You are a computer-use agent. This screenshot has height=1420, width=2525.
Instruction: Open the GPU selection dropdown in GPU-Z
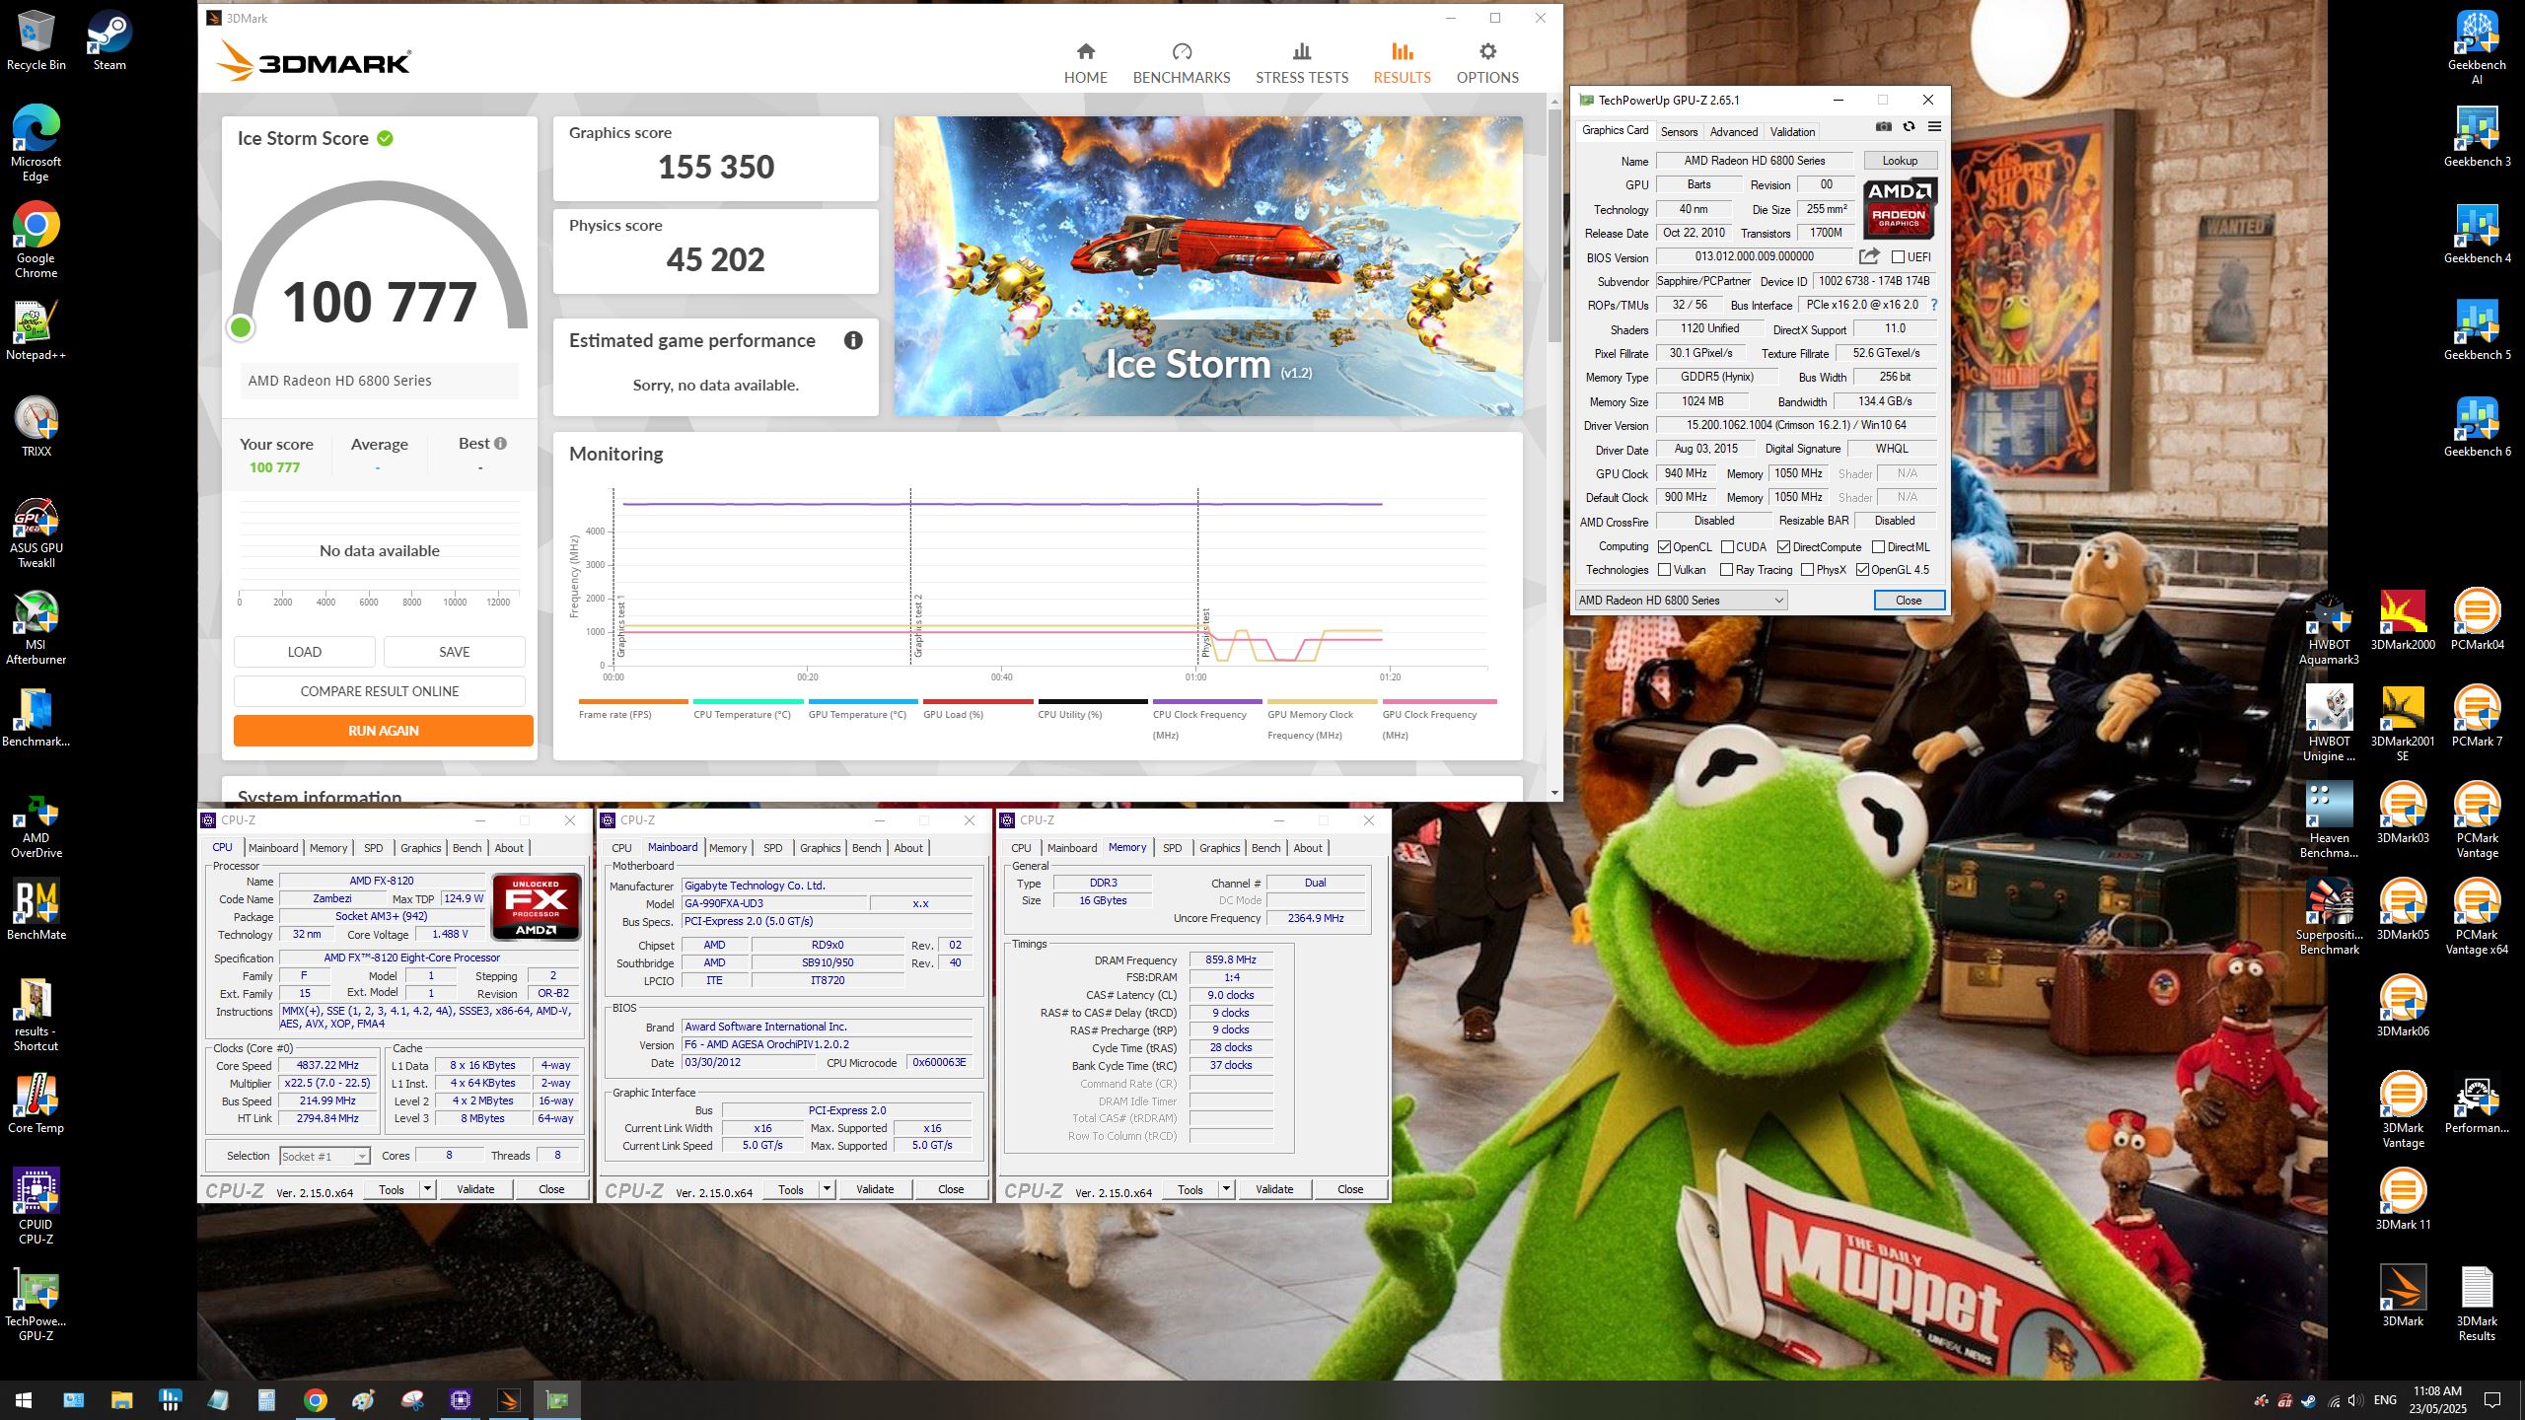1681,600
